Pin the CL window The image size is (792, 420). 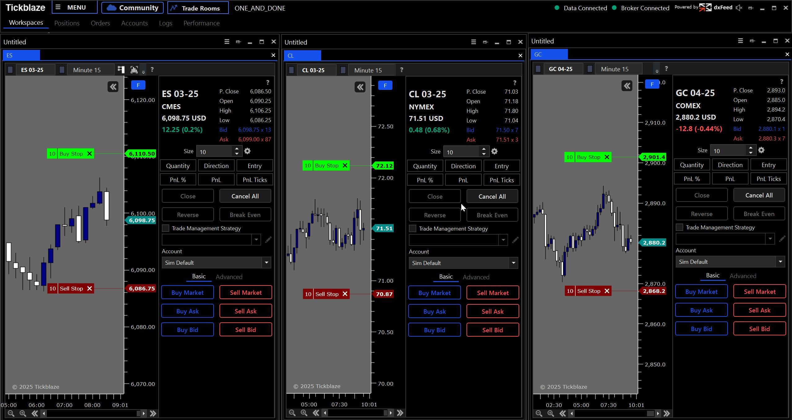coord(485,42)
